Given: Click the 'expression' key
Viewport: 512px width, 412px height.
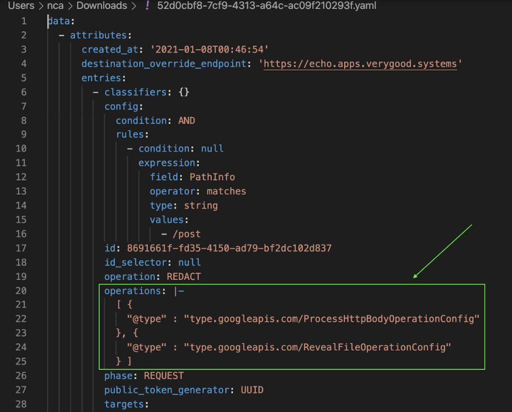Looking at the screenshot, I should pos(167,163).
